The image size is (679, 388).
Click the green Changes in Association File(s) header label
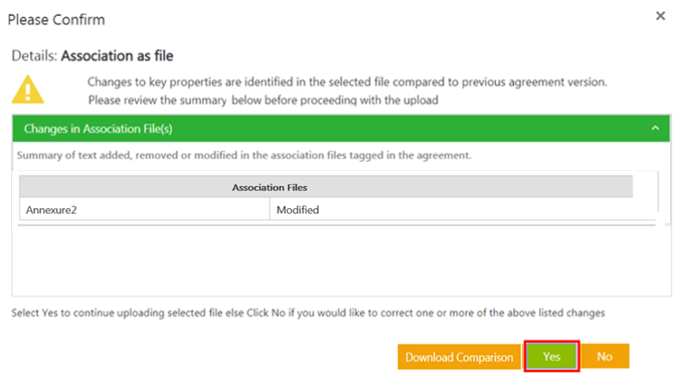(98, 128)
